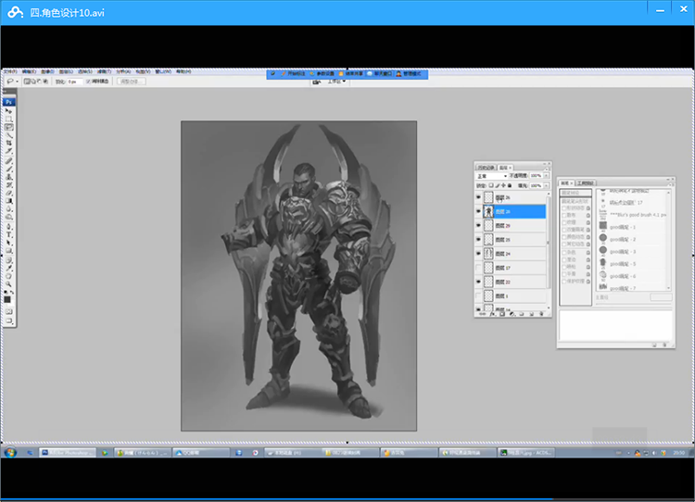
Task: Open the 填充 fill slider arrow
Action: coord(547,185)
